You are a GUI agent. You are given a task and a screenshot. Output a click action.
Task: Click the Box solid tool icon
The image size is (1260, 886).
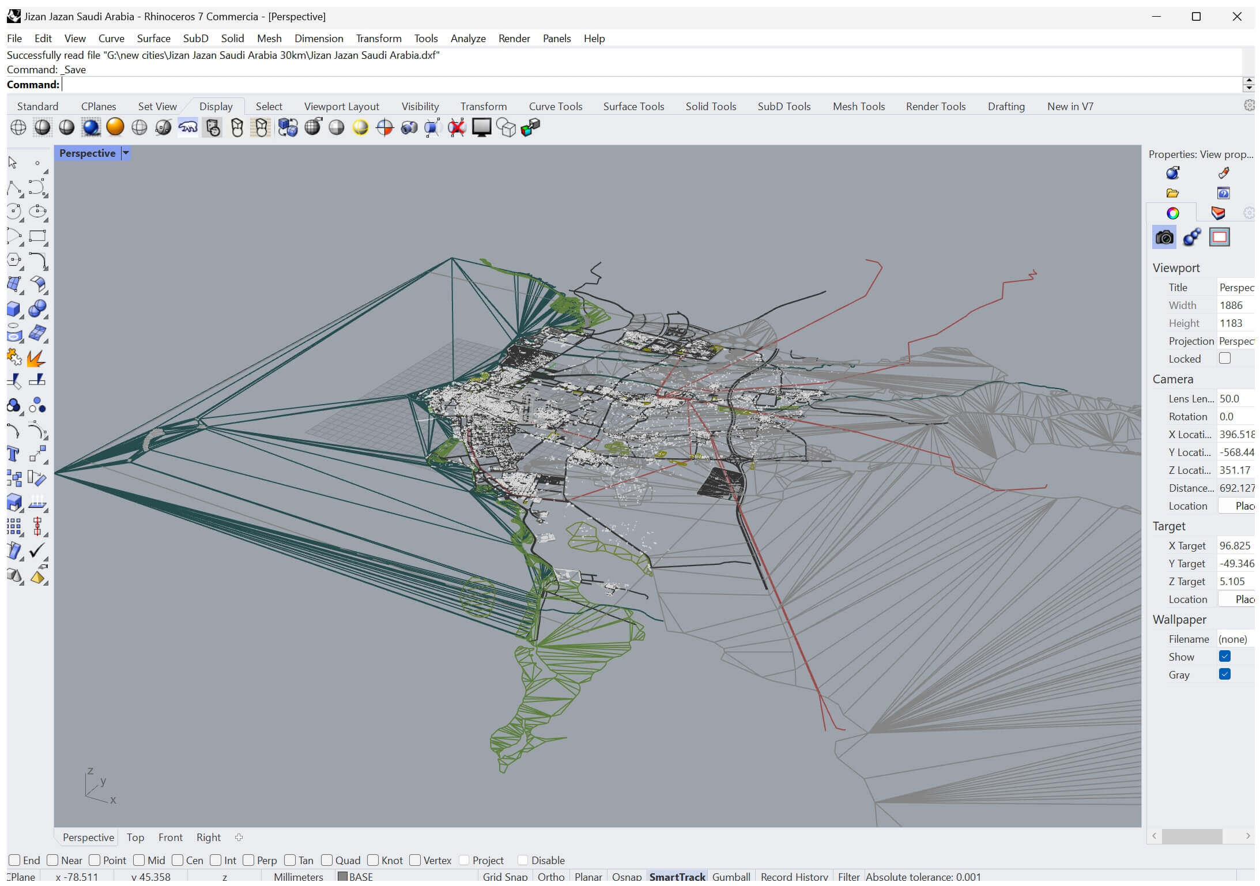point(14,309)
